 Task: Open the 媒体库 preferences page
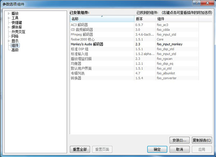pyautogui.click(x=17, y=27)
